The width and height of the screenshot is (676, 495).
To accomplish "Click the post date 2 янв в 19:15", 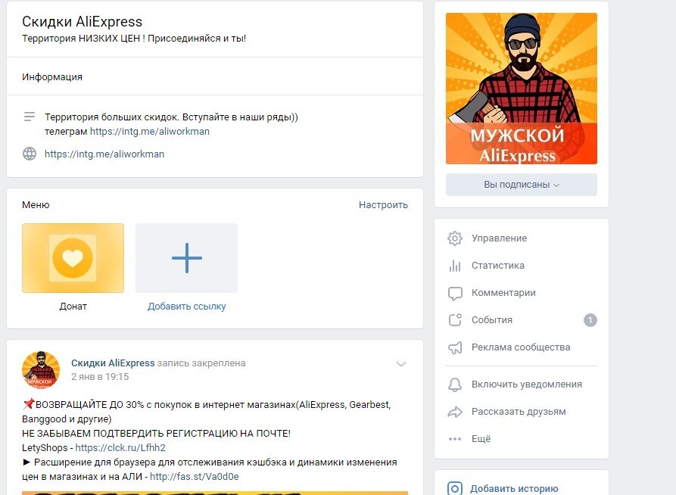I will coord(100,376).
